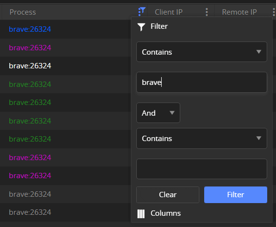Sort by the Remote IP column header
This screenshot has width=276, height=227.
(239, 12)
